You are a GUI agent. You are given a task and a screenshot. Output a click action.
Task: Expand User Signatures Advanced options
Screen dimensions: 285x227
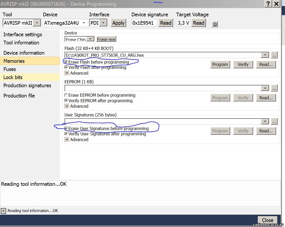pos(67,140)
